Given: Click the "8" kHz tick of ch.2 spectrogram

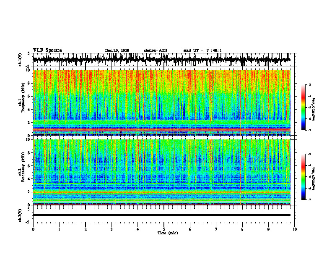Looking at the screenshot, I should [29, 153].
